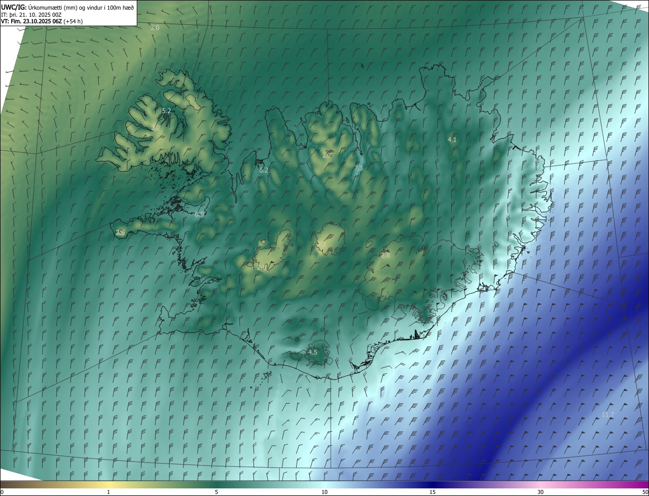Click the 4.5 value near the south coast

point(313,352)
